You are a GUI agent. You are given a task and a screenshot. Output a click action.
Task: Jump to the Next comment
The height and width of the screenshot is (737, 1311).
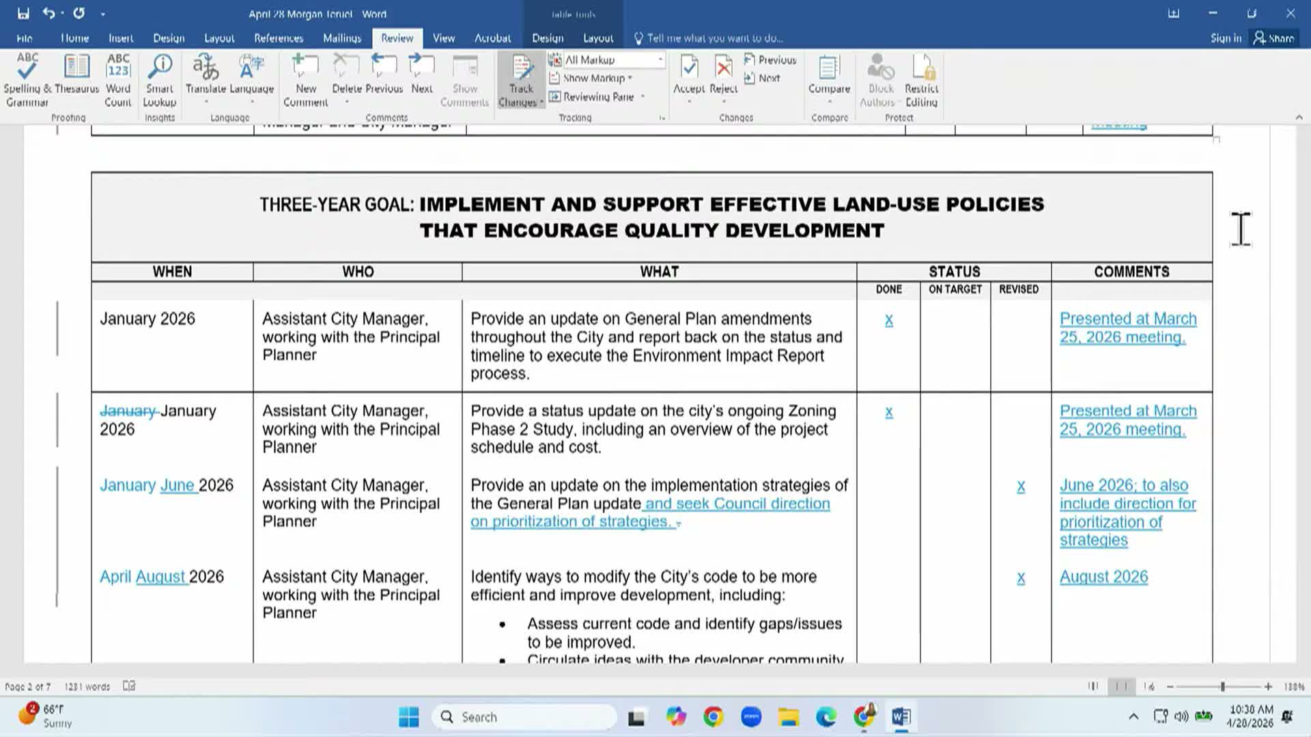tap(422, 74)
